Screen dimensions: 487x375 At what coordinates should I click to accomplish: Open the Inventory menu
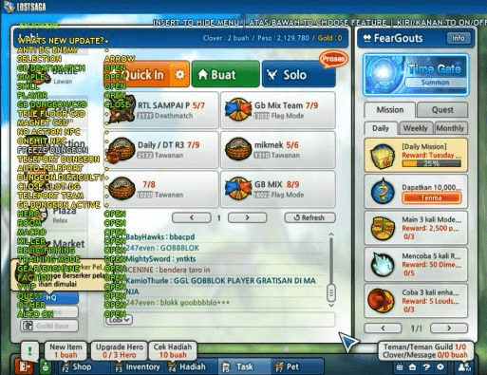coord(138,367)
